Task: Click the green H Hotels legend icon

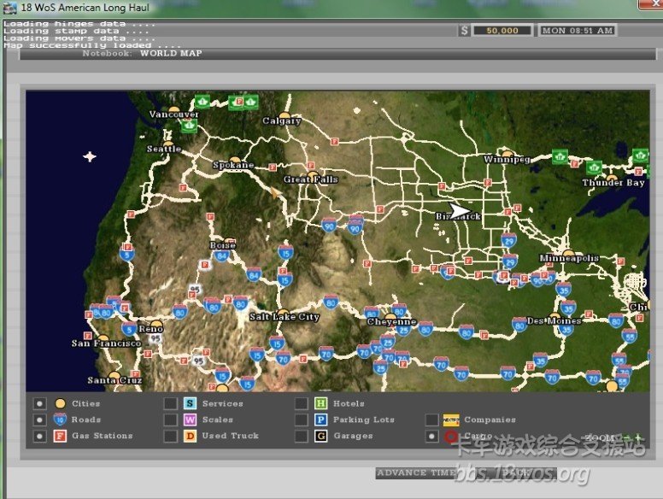Action: click(320, 403)
